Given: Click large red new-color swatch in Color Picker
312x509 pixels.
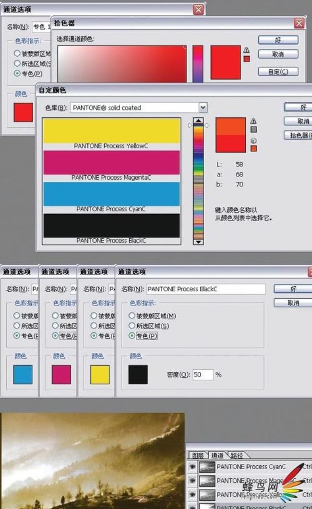Looking at the screenshot, I should tap(226, 62).
